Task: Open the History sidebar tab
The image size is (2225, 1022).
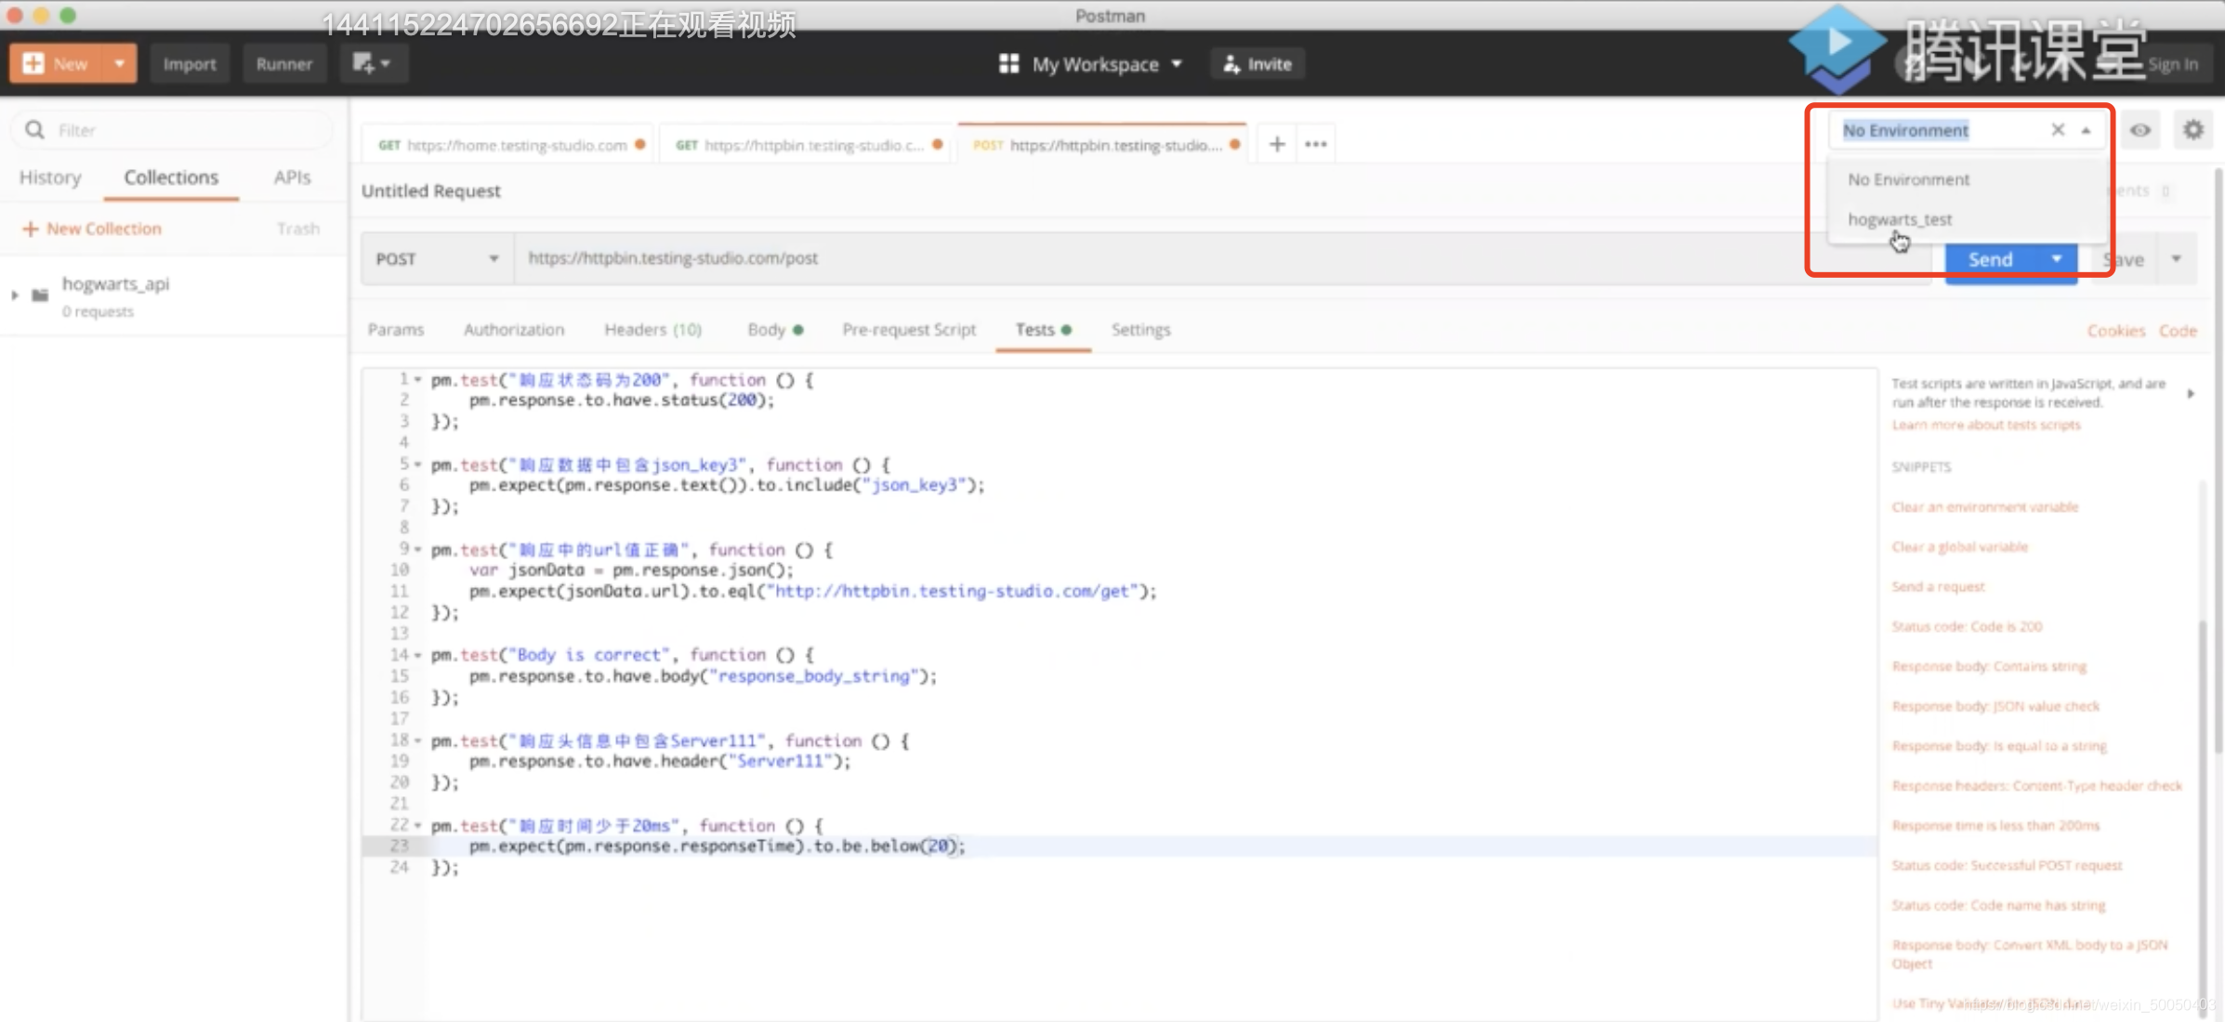Action: 50,177
